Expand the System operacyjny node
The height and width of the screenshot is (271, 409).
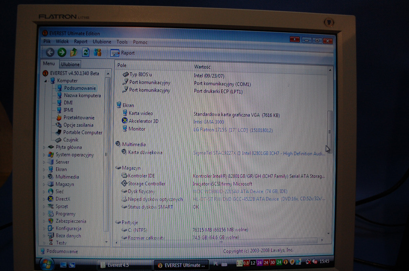click(44, 155)
